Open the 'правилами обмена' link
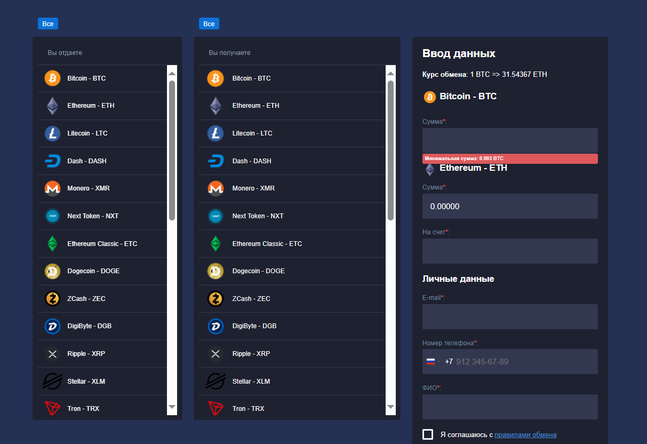The height and width of the screenshot is (444, 647). (525, 435)
